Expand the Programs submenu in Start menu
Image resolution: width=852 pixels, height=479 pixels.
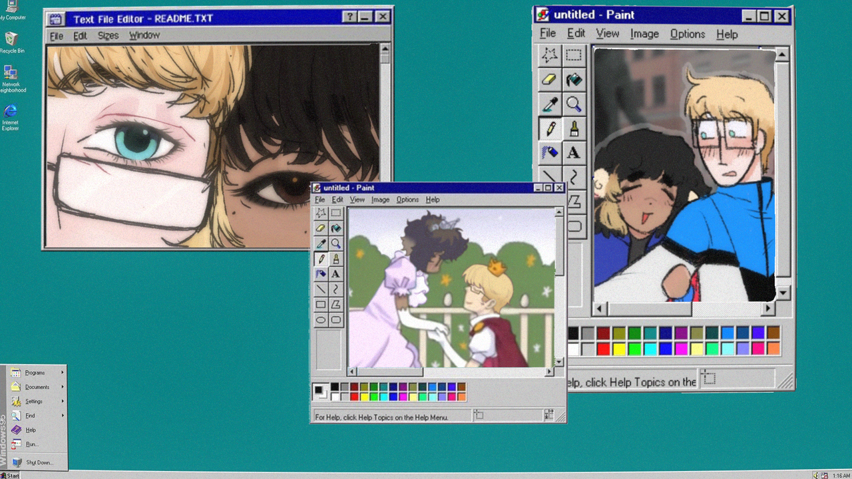coord(37,373)
